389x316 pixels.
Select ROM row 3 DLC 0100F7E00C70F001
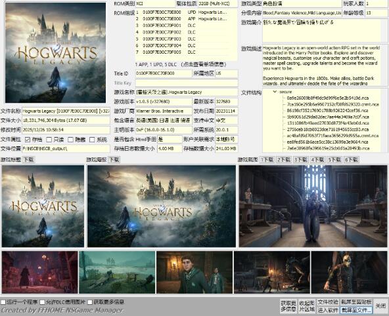point(187,26)
